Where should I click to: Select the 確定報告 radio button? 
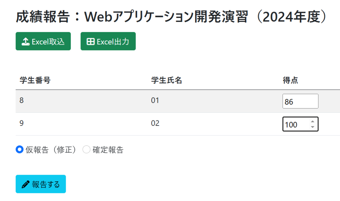click(x=86, y=150)
